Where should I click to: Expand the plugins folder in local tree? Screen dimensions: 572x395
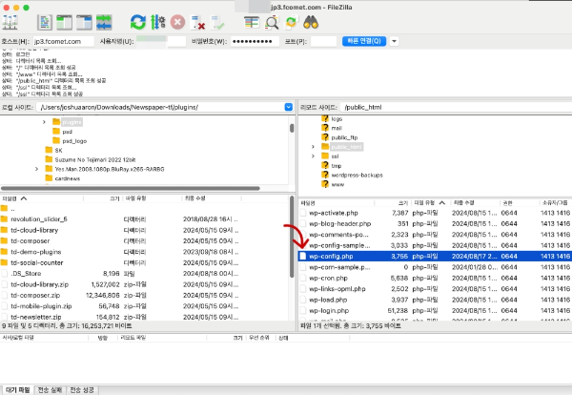(x=44, y=122)
